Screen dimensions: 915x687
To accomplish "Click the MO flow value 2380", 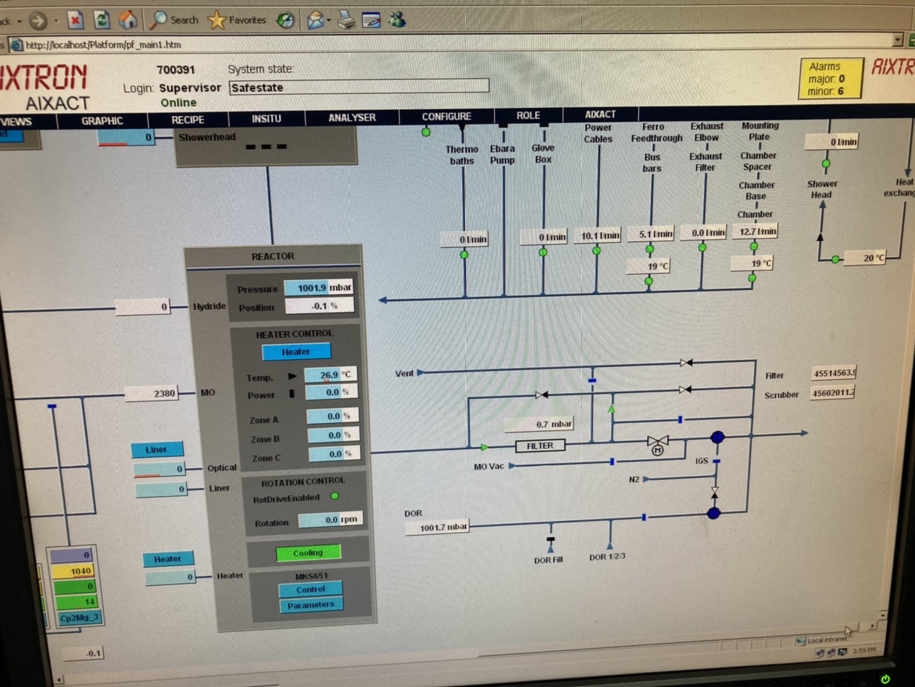I will point(152,393).
